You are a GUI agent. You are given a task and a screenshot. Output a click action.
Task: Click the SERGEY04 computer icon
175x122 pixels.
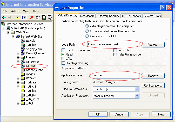tap(8, 28)
